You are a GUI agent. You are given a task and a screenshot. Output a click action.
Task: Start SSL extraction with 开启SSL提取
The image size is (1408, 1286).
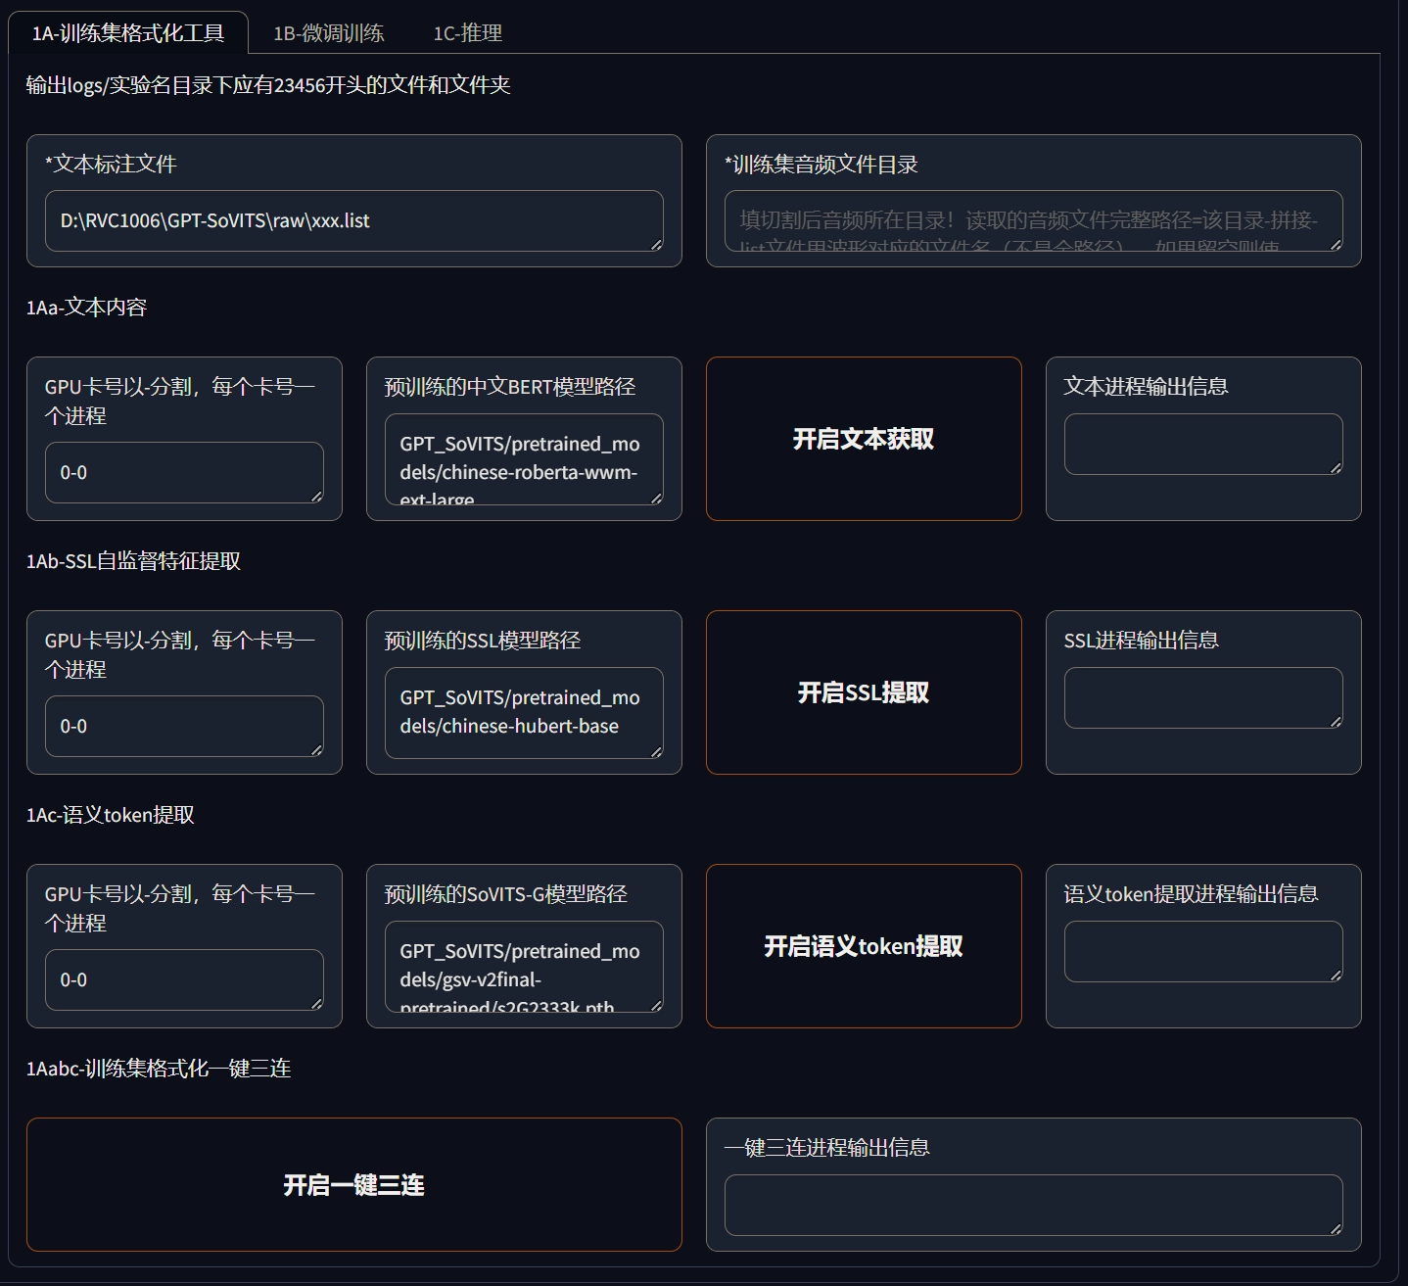(x=863, y=692)
